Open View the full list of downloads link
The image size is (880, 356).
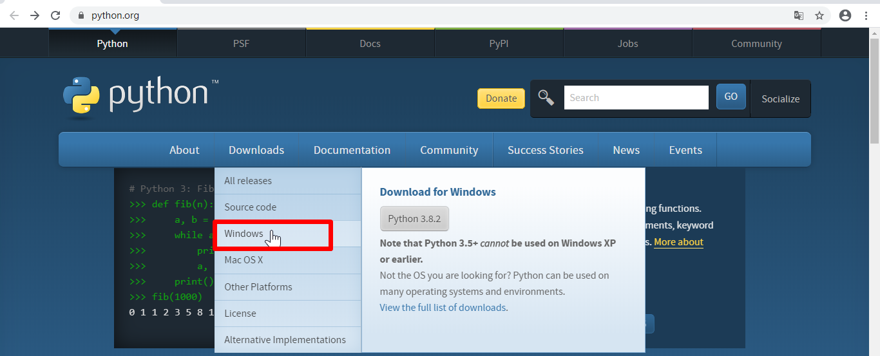pyautogui.click(x=443, y=308)
